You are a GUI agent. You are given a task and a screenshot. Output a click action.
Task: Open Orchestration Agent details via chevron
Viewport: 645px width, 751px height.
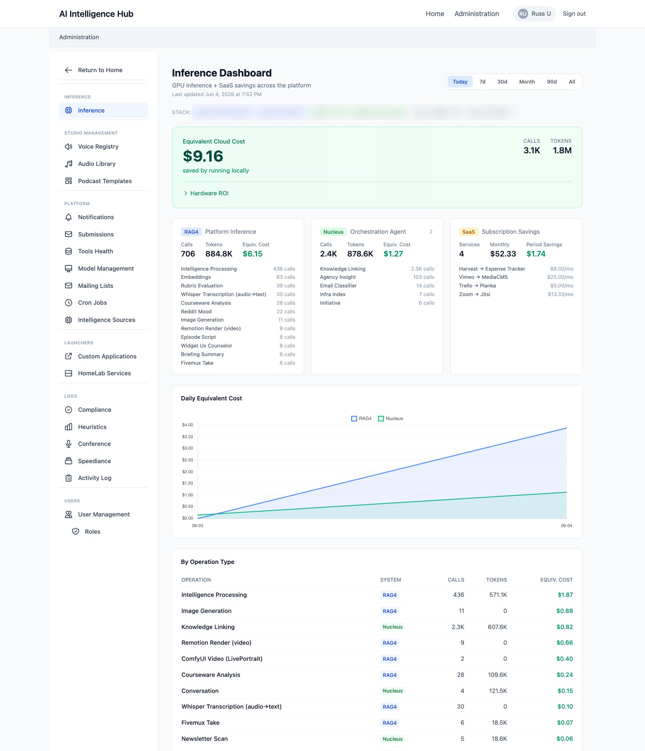pyautogui.click(x=431, y=232)
